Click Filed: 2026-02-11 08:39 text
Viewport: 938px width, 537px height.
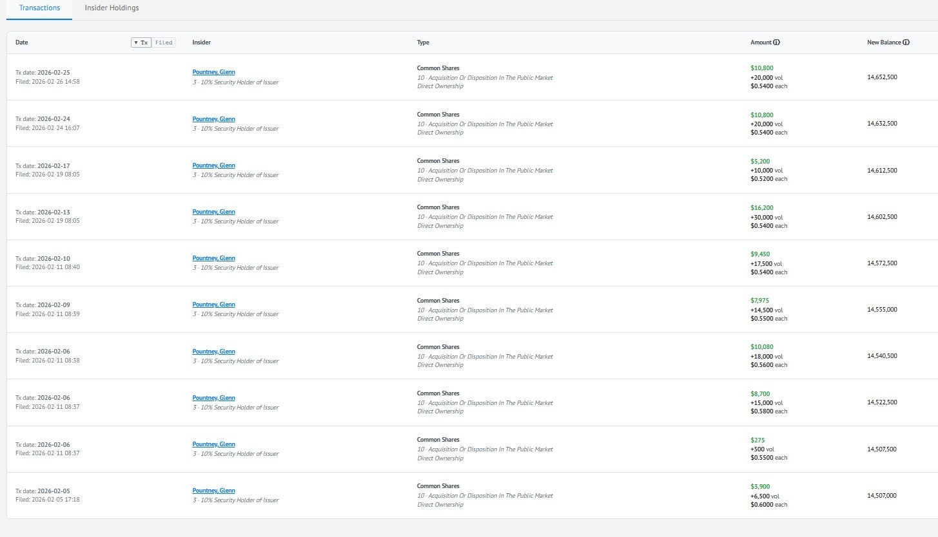coord(48,314)
